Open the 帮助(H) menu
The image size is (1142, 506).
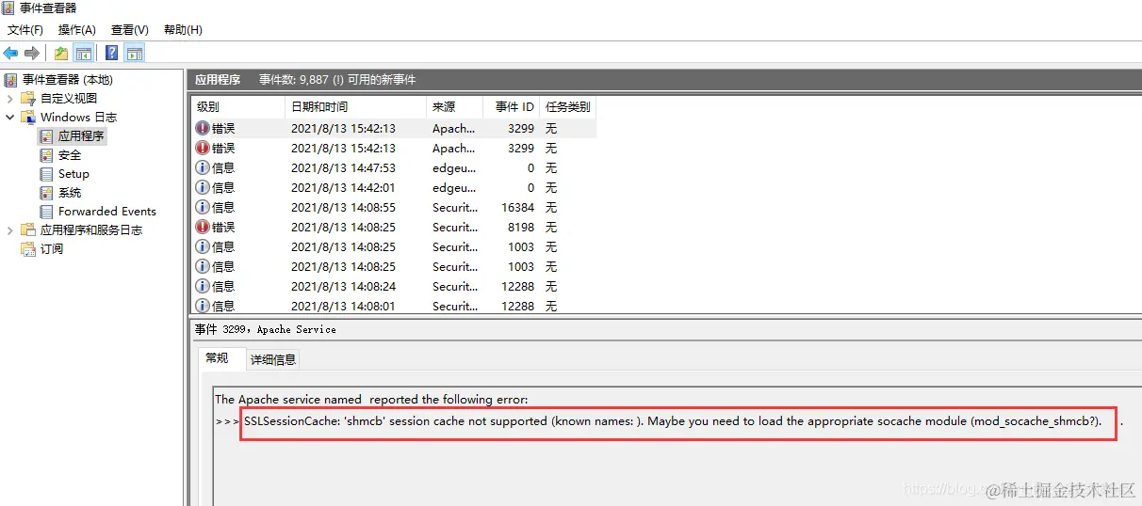(x=183, y=30)
